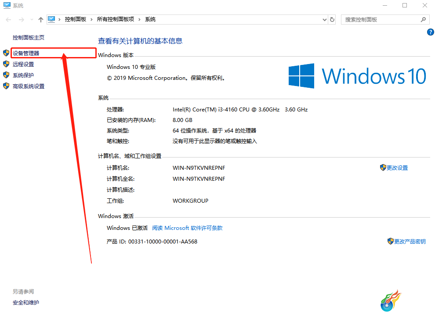
Task: Maximize the 系统 window
Action: tap(405, 6)
